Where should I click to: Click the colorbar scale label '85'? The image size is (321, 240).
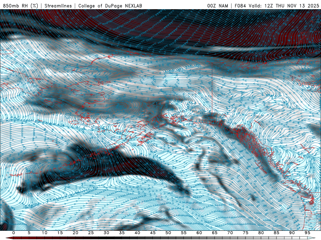(x=276, y=233)
